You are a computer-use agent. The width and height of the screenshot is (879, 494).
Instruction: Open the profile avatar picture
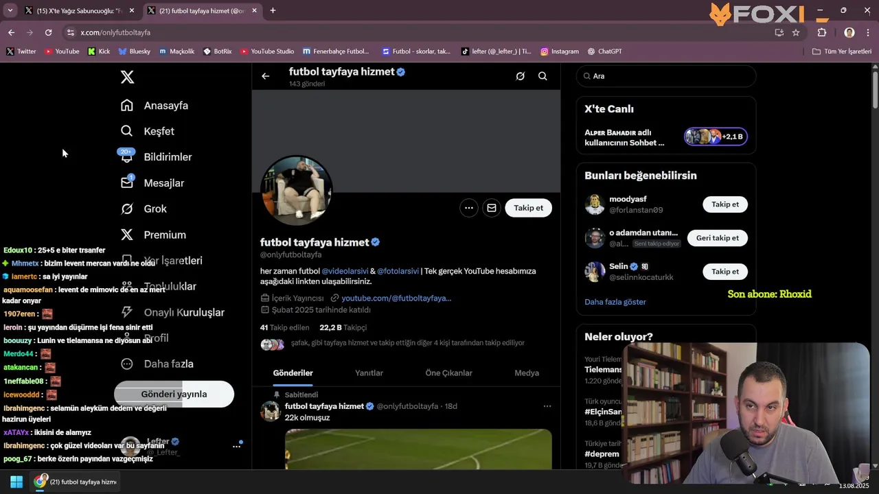click(297, 191)
